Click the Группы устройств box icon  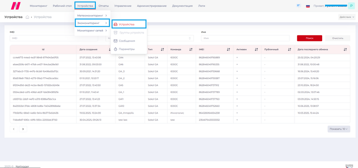(x=115, y=33)
